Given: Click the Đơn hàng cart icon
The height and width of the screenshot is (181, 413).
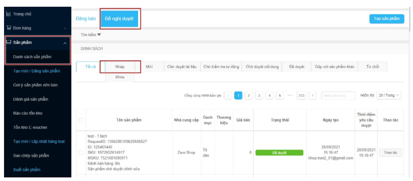Looking at the screenshot, I should tap(8, 28).
